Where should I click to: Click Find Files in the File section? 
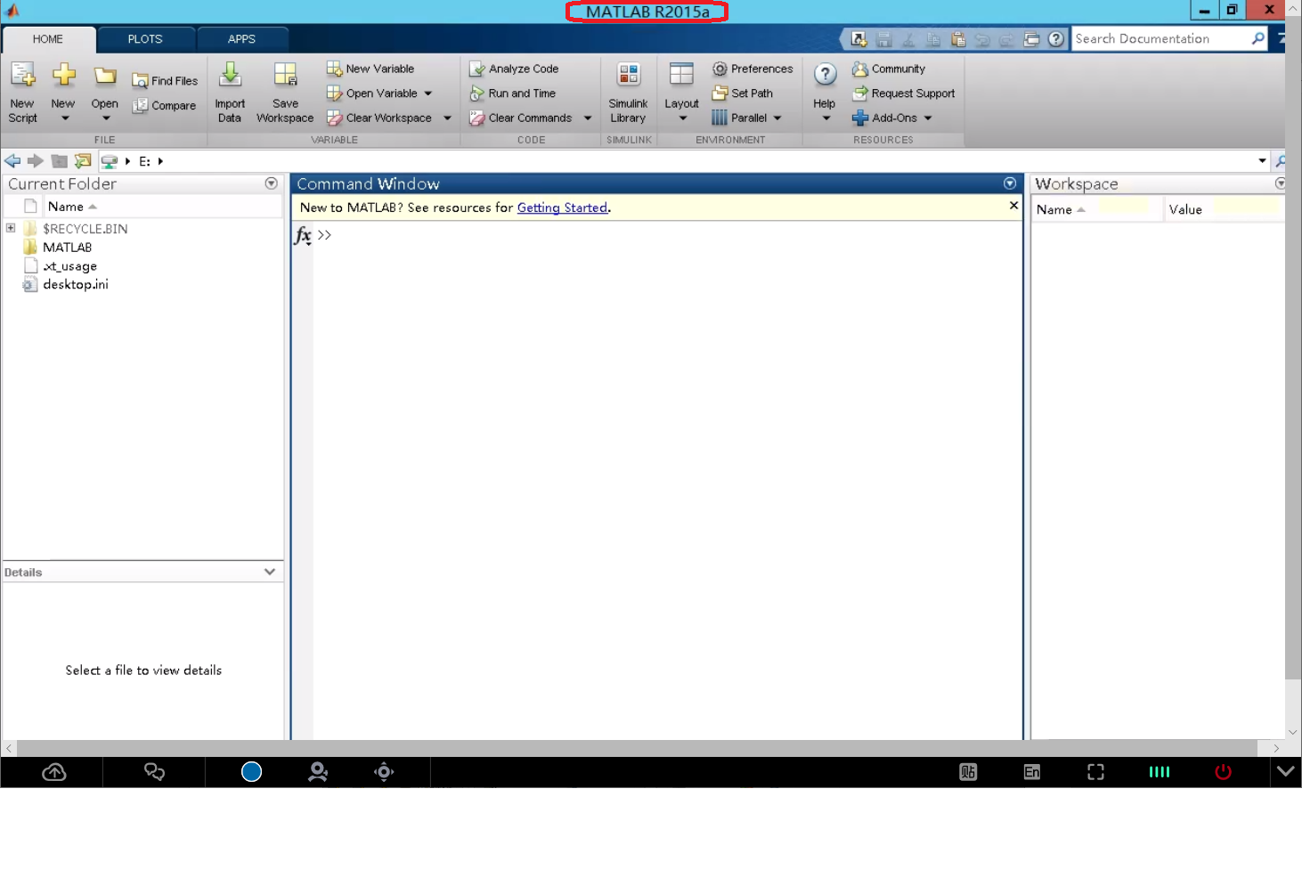pyautogui.click(x=165, y=81)
